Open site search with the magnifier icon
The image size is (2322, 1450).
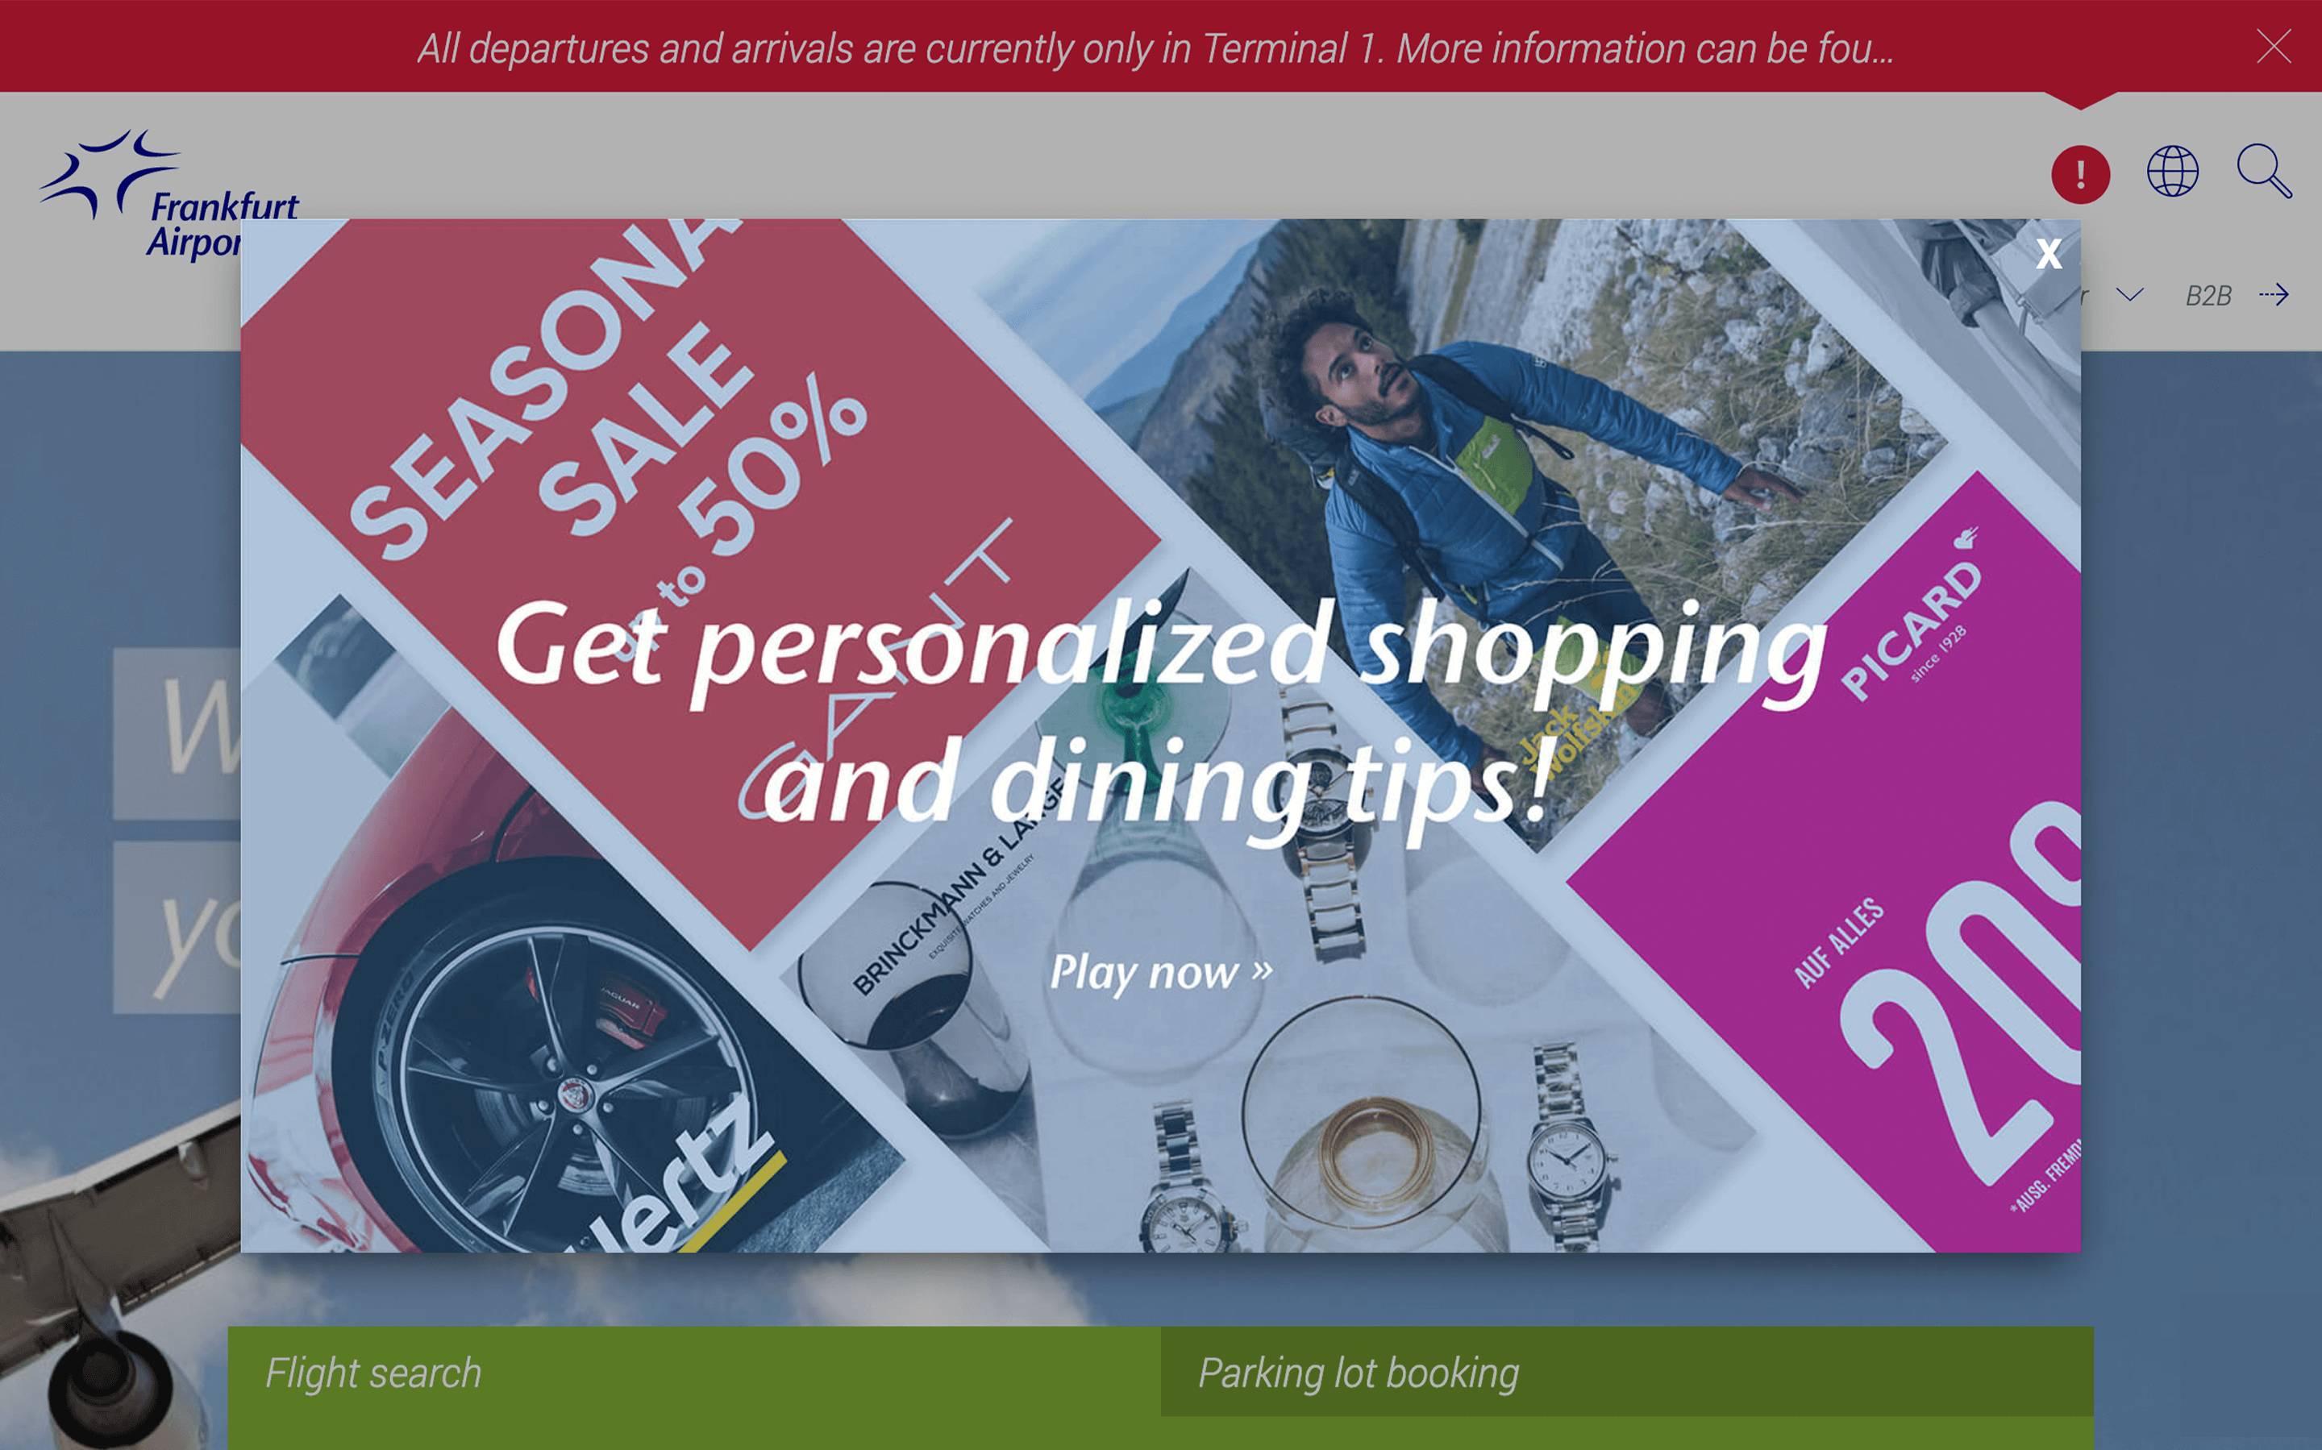pyautogui.click(x=2265, y=171)
